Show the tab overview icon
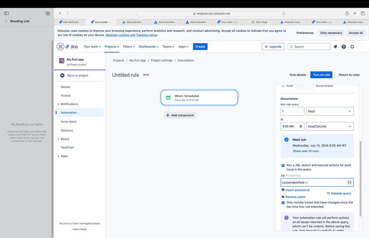Image resolution: width=369 pixels, height=238 pixels. click(363, 13)
